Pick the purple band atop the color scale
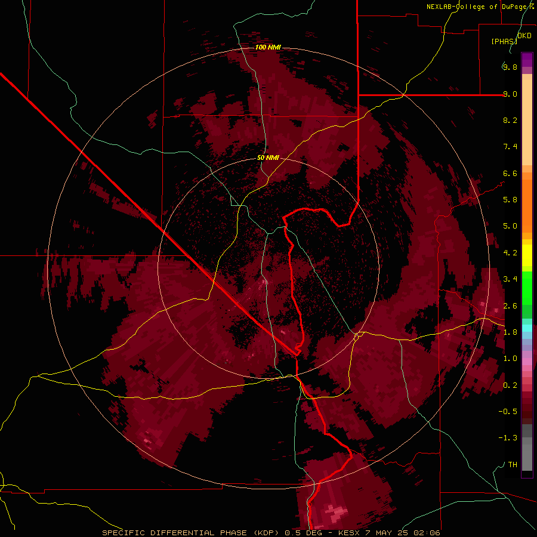 (x=527, y=60)
